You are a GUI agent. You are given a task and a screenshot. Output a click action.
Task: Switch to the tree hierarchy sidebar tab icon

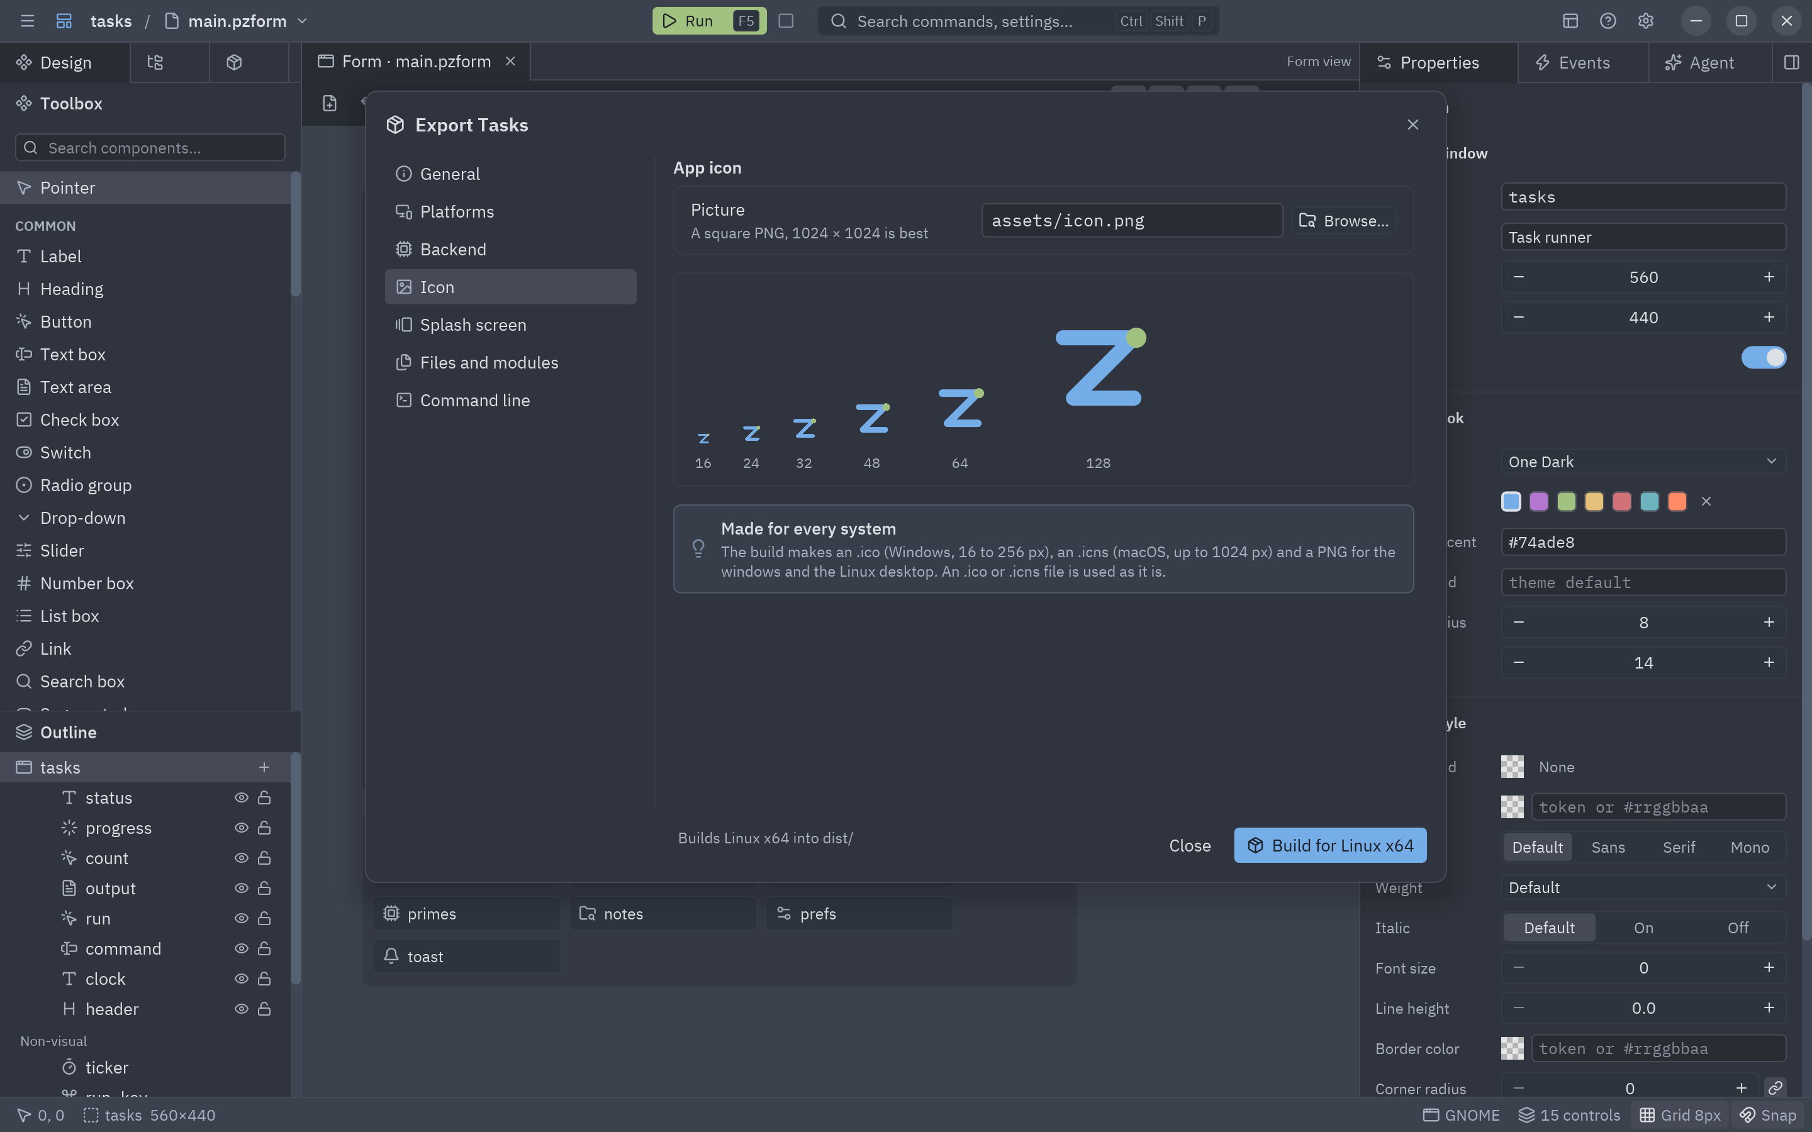(x=155, y=62)
